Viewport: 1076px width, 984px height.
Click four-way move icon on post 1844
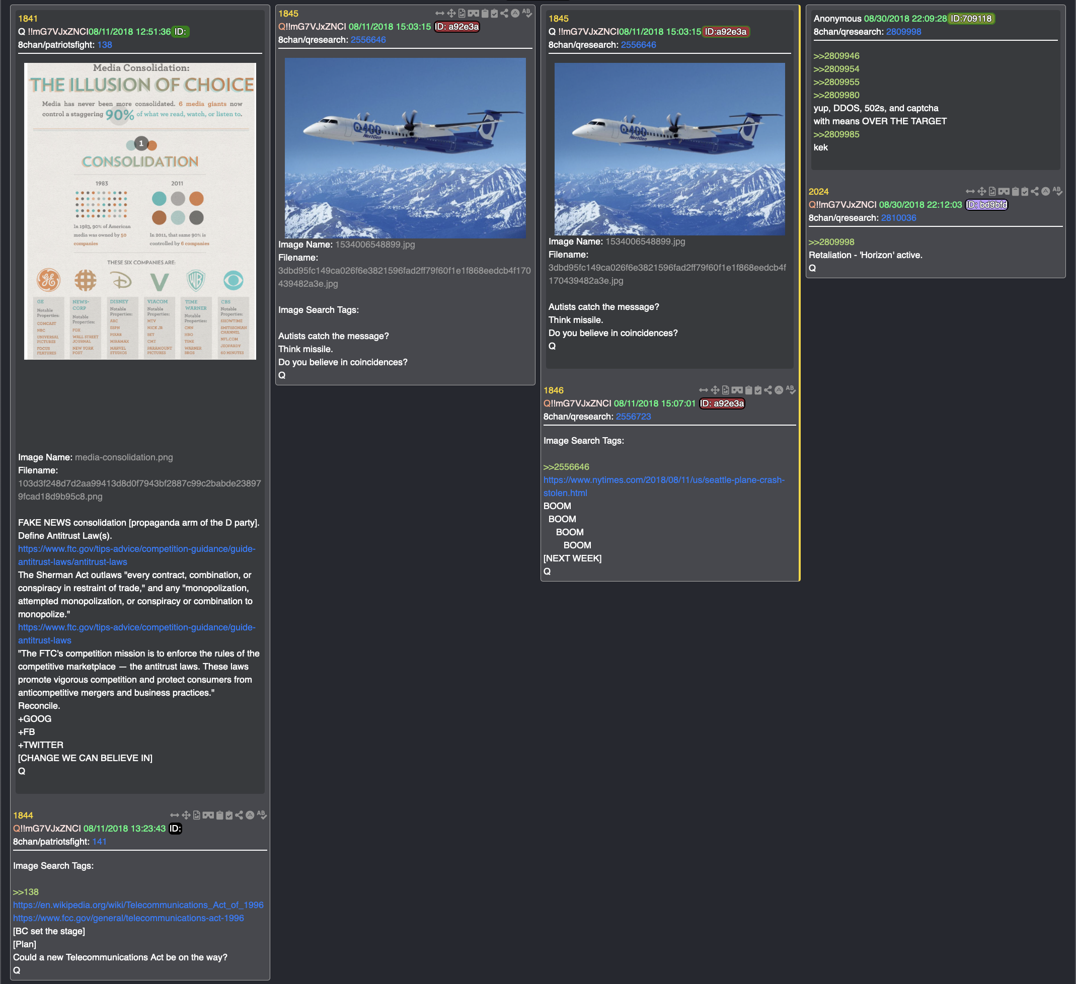(x=186, y=815)
